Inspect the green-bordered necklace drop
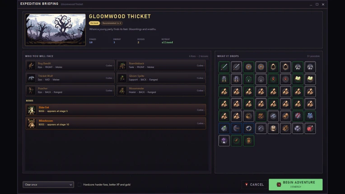 click(x=249, y=79)
